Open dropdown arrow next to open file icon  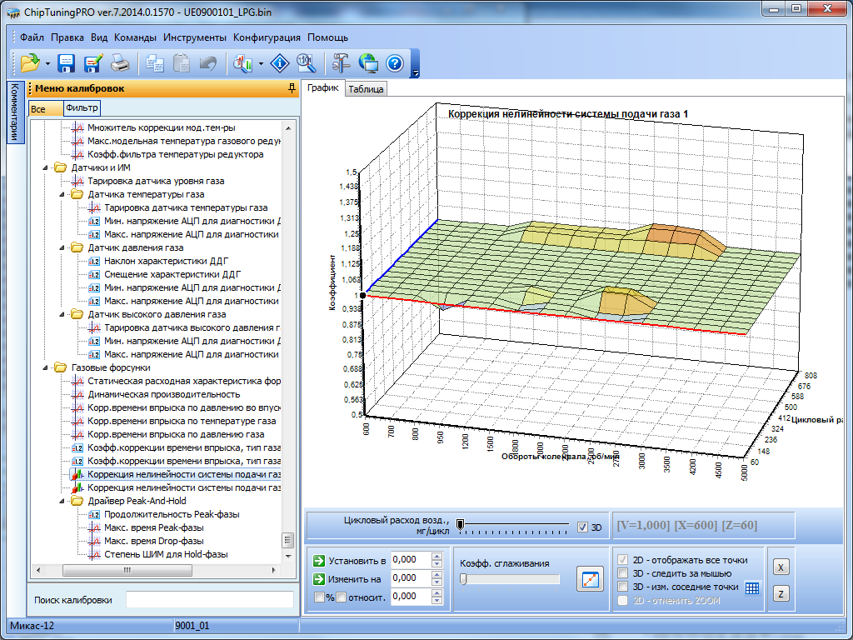(x=47, y=64)
